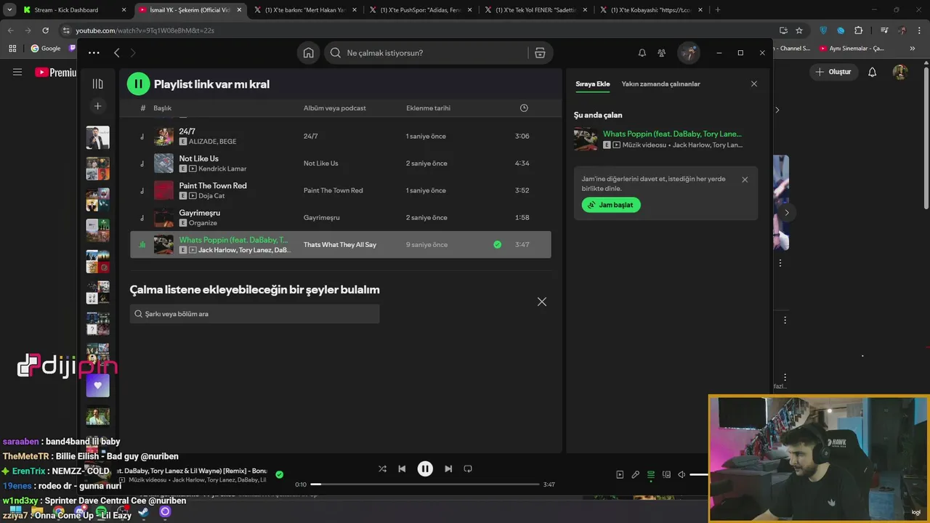Switch to X'te PushSpor browser tab

(x=421, y=10)
